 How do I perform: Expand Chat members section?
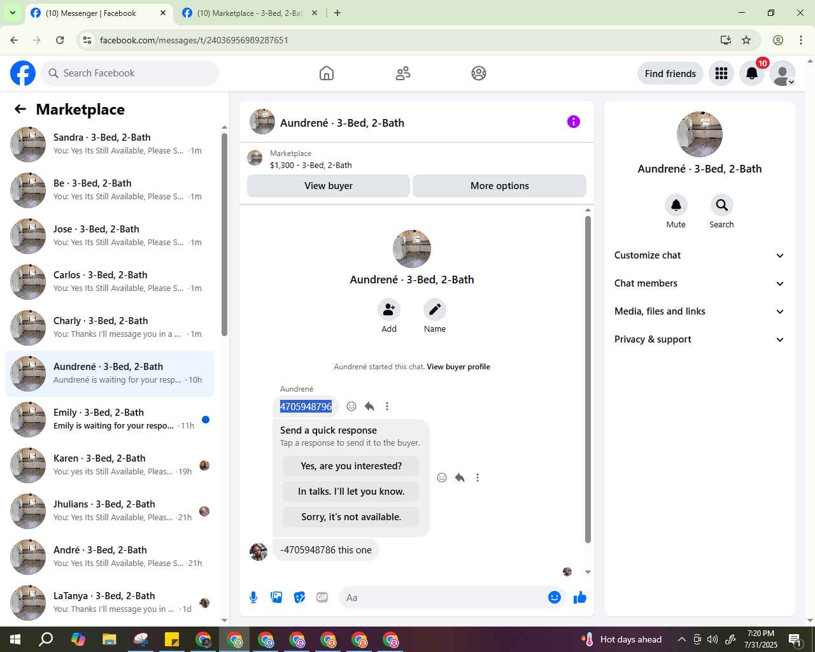click(x=699, y=283)
